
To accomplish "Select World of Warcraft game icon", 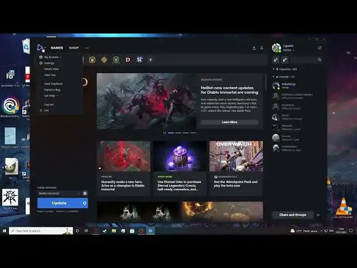I will (92, 60).
